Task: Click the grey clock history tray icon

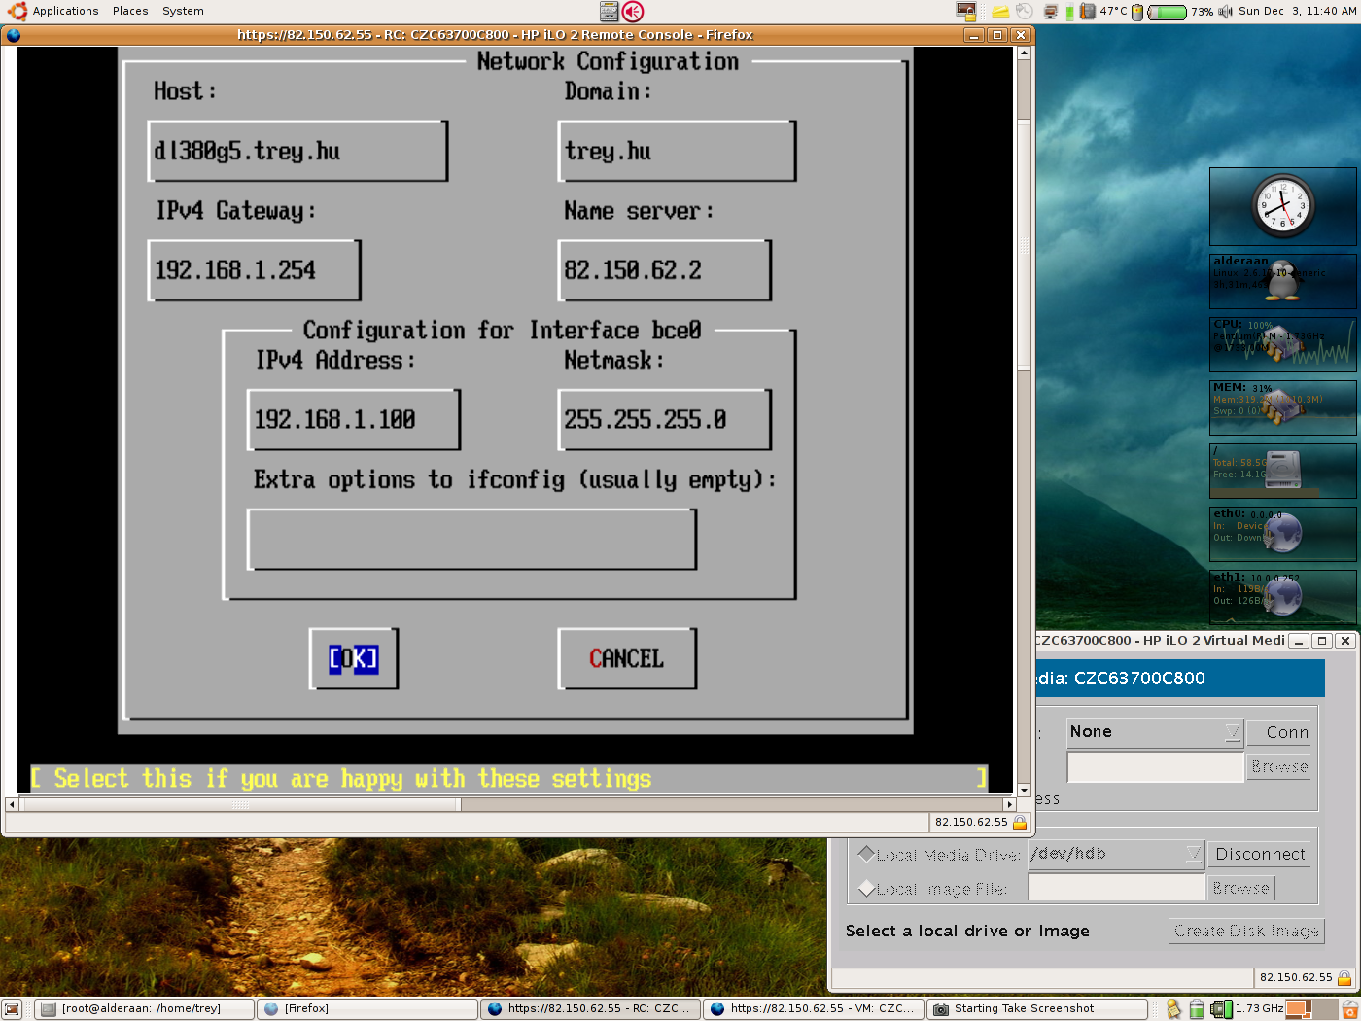Action: [x=1025, y=12]
